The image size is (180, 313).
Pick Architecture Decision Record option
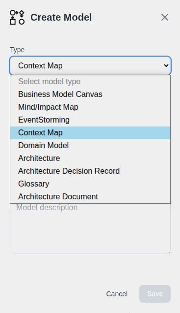click(x=90, y=171)
